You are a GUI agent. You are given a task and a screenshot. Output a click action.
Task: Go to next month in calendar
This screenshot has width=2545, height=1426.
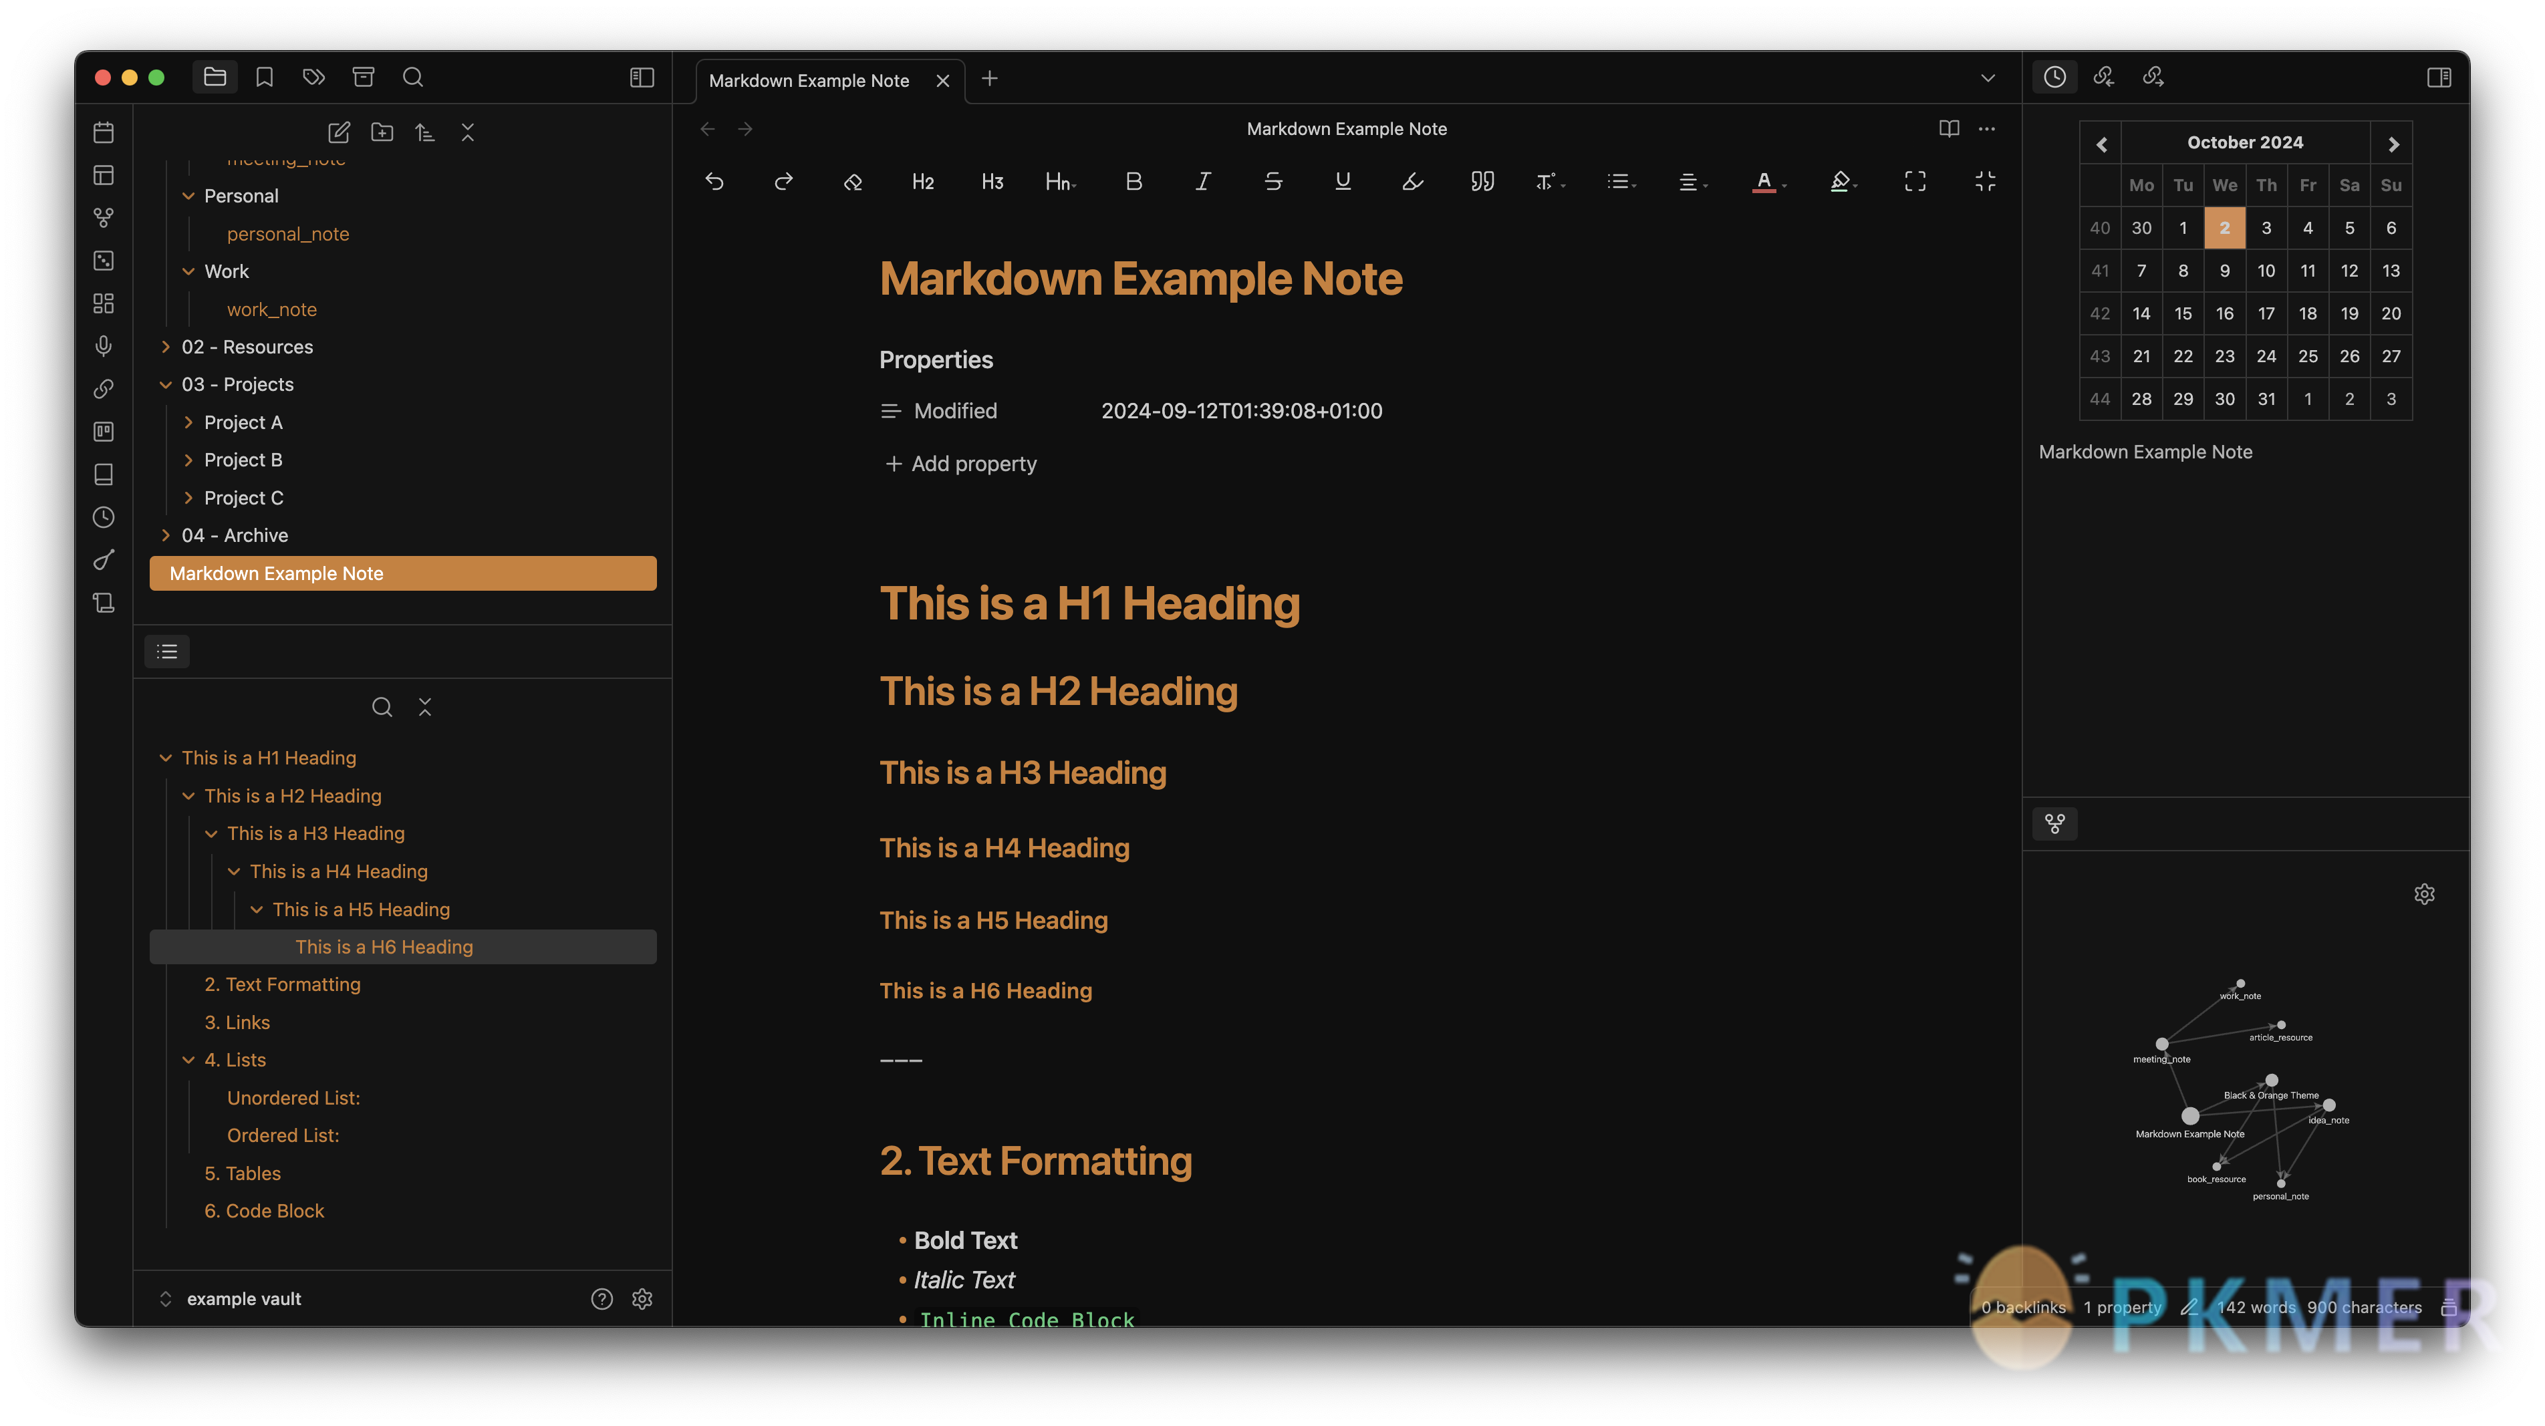click(x=2393, y=143)
